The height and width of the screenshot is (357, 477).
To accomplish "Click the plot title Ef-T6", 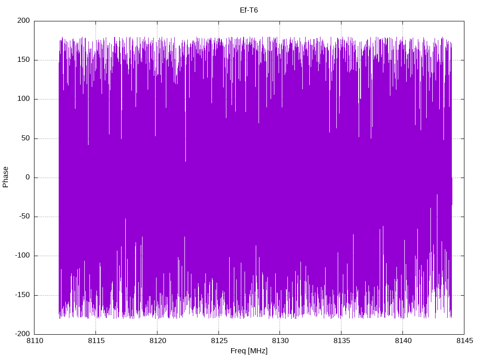I will tap(249, 10).
